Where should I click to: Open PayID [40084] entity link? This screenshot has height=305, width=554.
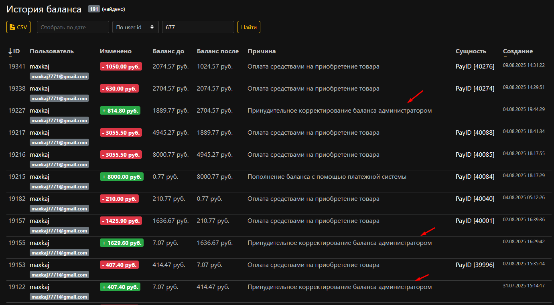(475, 177)
